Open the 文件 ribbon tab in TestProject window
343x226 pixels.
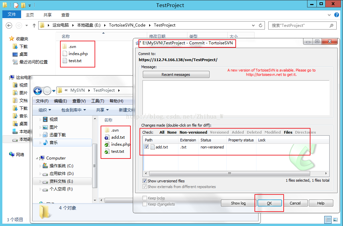pyautogui.click(x=12, y=14)
